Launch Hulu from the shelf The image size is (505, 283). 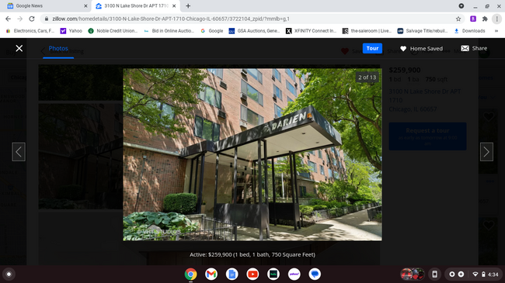point(273,274)
